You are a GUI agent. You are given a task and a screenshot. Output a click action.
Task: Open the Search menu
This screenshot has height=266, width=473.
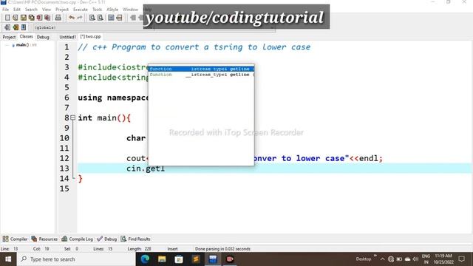click(x=31, y=10)
